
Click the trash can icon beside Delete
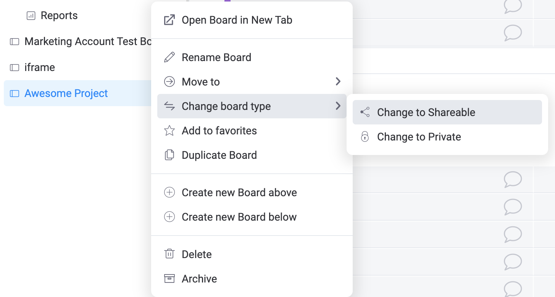point(169,254)
